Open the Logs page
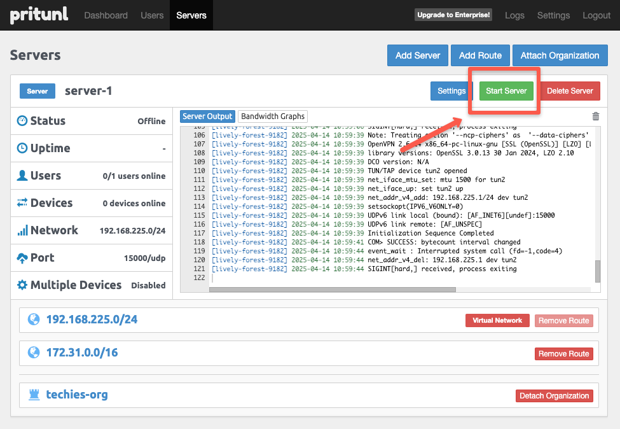620x429 pixels. 514,15
